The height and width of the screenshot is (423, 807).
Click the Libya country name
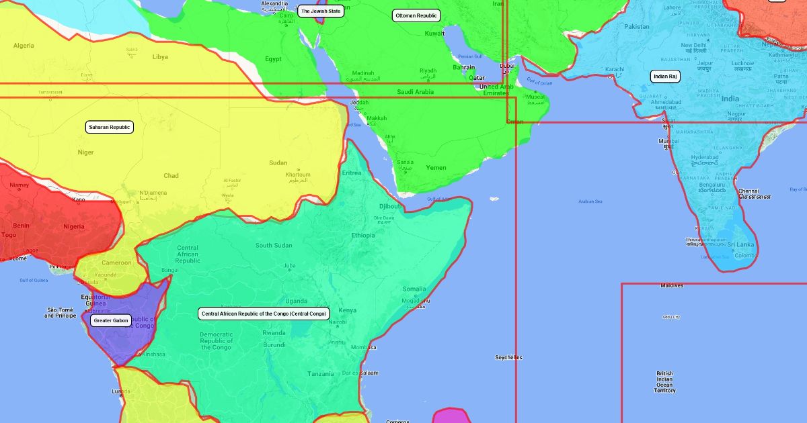(x=160, y=57)
